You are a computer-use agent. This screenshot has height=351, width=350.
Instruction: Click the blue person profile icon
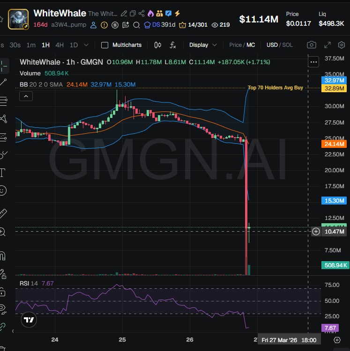tap(93, 25)
